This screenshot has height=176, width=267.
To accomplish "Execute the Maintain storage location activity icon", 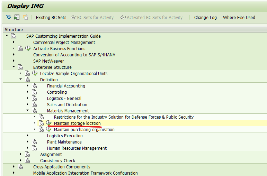I will coord(49,123).
